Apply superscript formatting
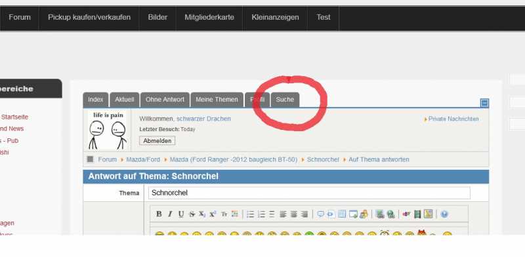The height and width of the screenshot is (257, 525). pos(213,214)
